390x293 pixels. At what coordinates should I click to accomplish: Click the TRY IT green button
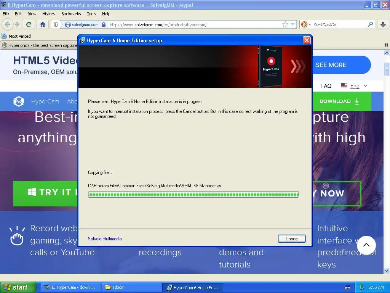point(45,193)
